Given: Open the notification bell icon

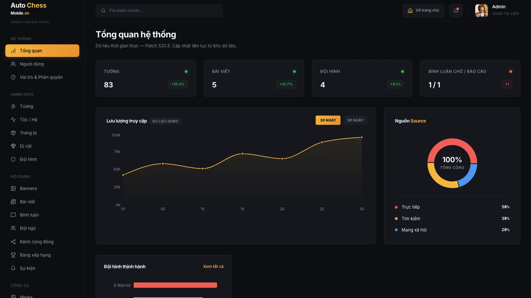Looking at the screenshot, I should coord(456,11).
